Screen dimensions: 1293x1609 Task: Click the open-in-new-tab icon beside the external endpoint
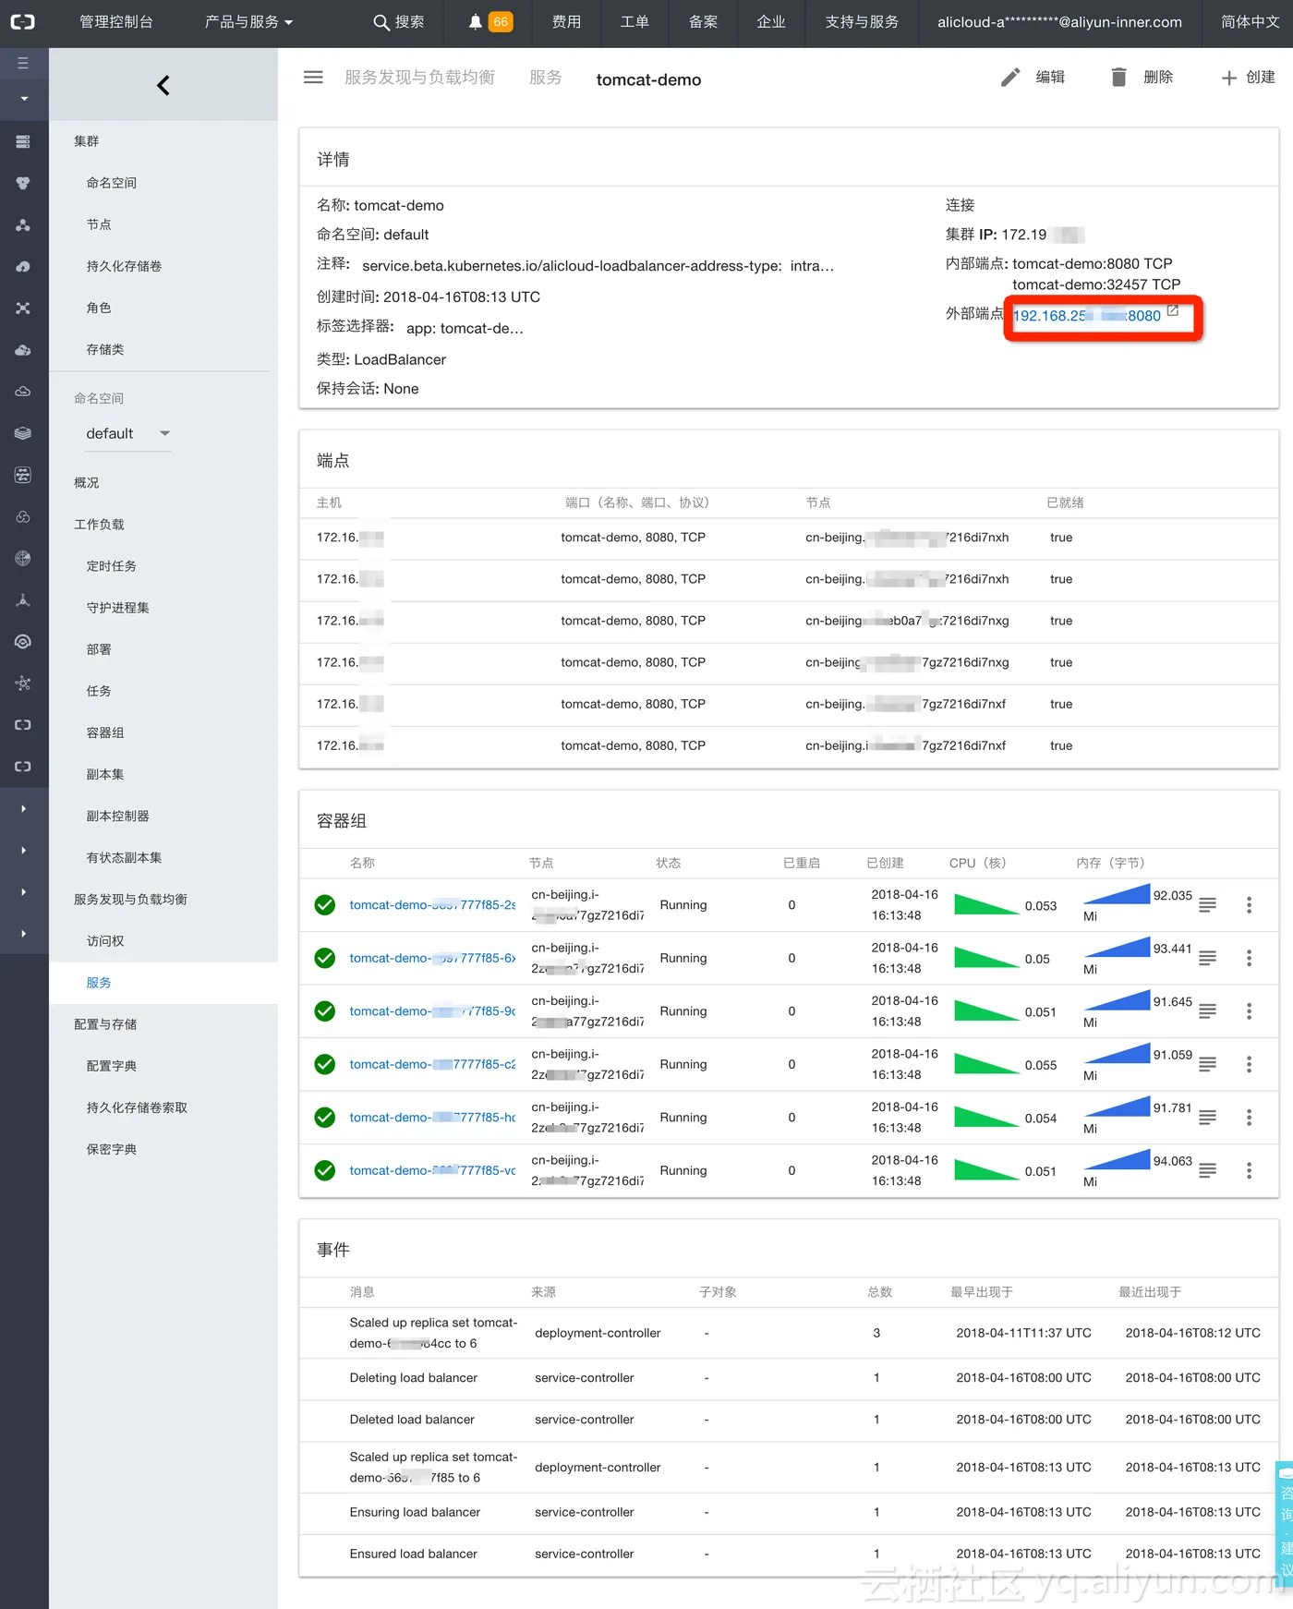pos(1172,311)
